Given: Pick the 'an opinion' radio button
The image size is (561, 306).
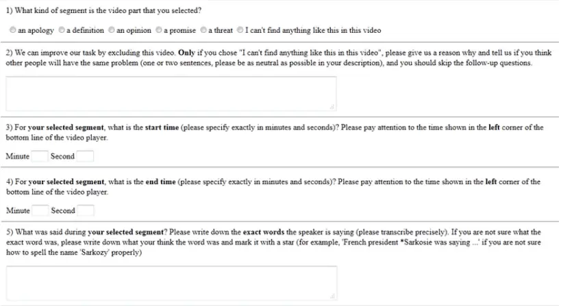Looking at the screenshot, I should (x=111, y=30).
